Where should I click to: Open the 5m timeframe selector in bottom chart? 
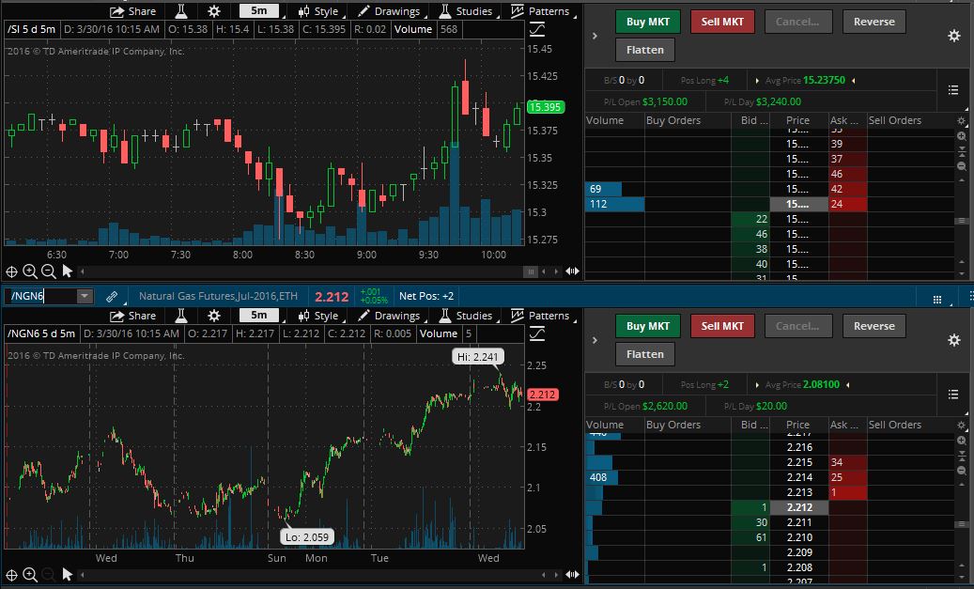pyautogui.click(x=258, y=316)
